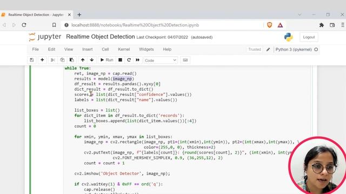Open the File menu

(35, 49)
